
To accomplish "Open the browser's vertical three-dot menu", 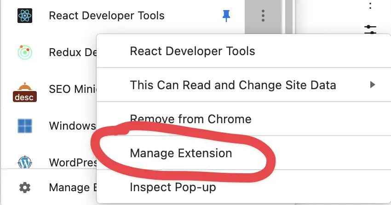I will 370,6.
